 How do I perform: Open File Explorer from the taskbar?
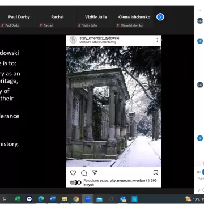[64, 199]
